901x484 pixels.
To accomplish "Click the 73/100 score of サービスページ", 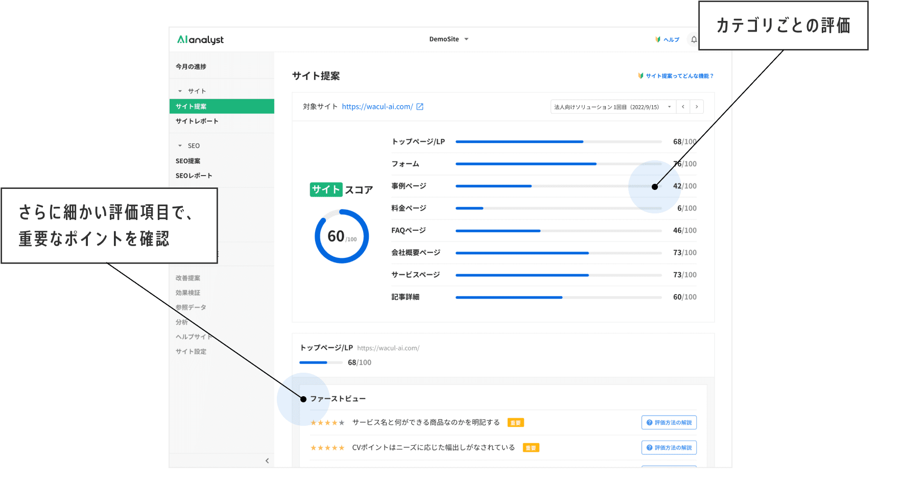I will coord(685,275).
